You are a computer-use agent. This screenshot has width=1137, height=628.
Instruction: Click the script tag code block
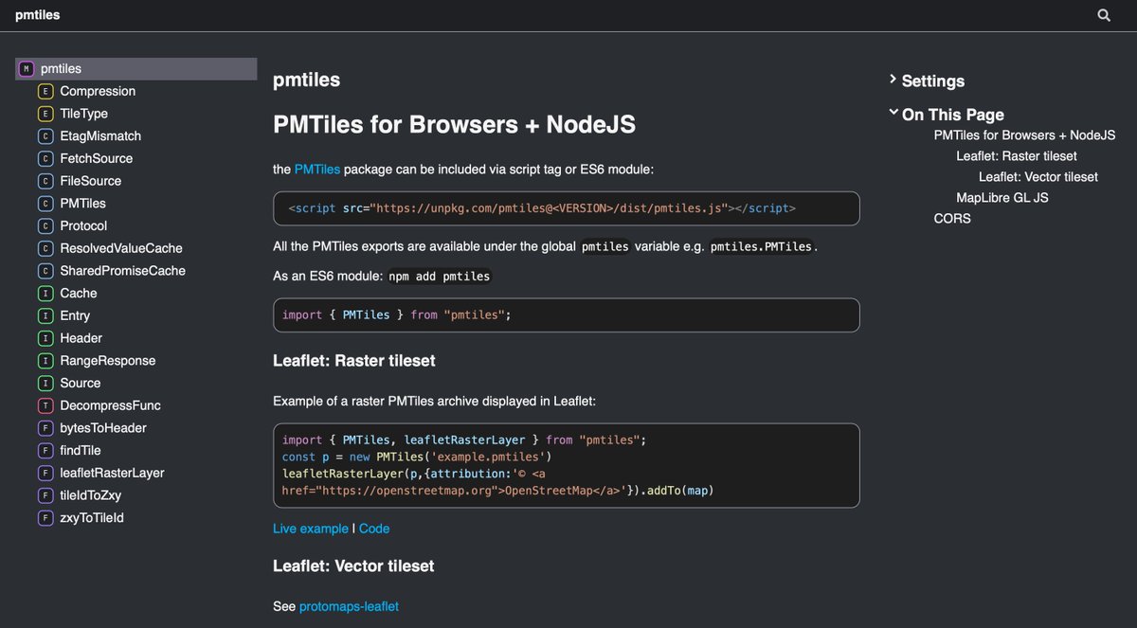[567, 208]
